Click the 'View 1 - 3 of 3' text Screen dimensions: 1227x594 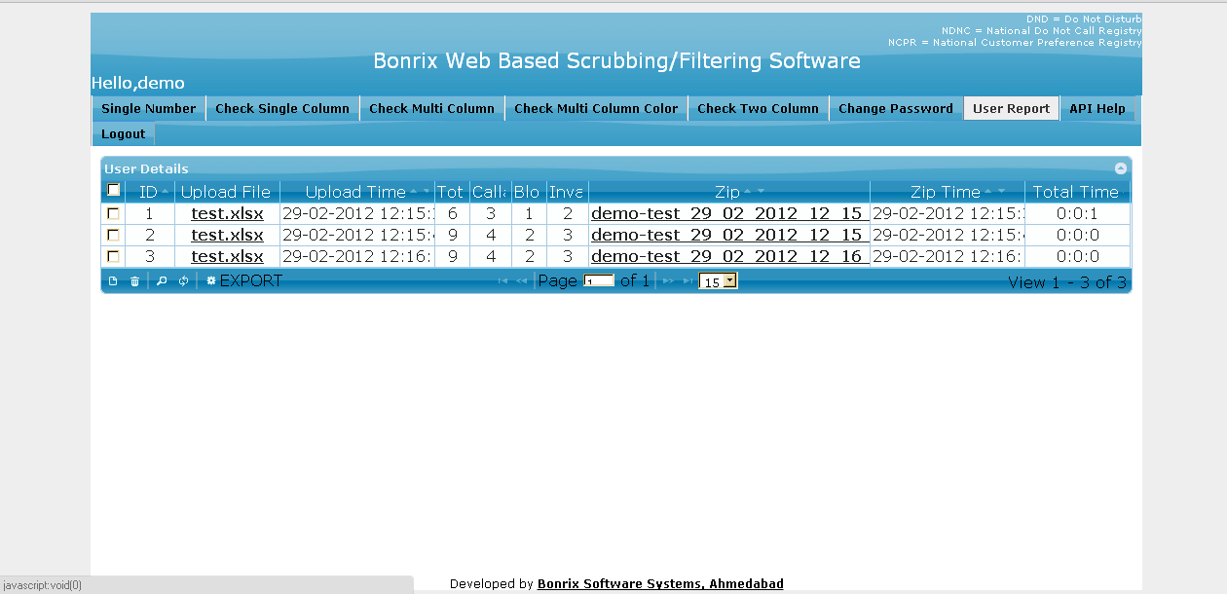click(1067, 282)
